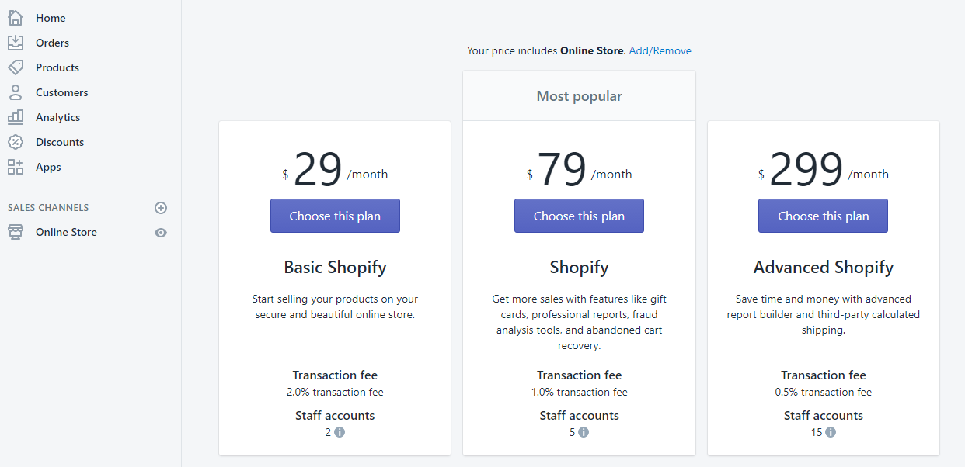Click the Customers icon
Viewport: 965px width, 467px height.
click(16, 92)
